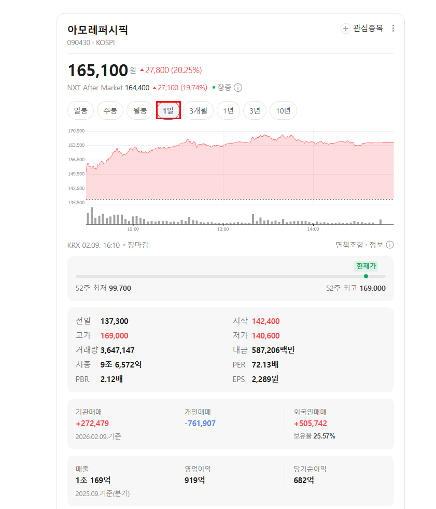Click 거래량 value 3,647,147
This screenshot has height=509, width=436.
[117, 350]
